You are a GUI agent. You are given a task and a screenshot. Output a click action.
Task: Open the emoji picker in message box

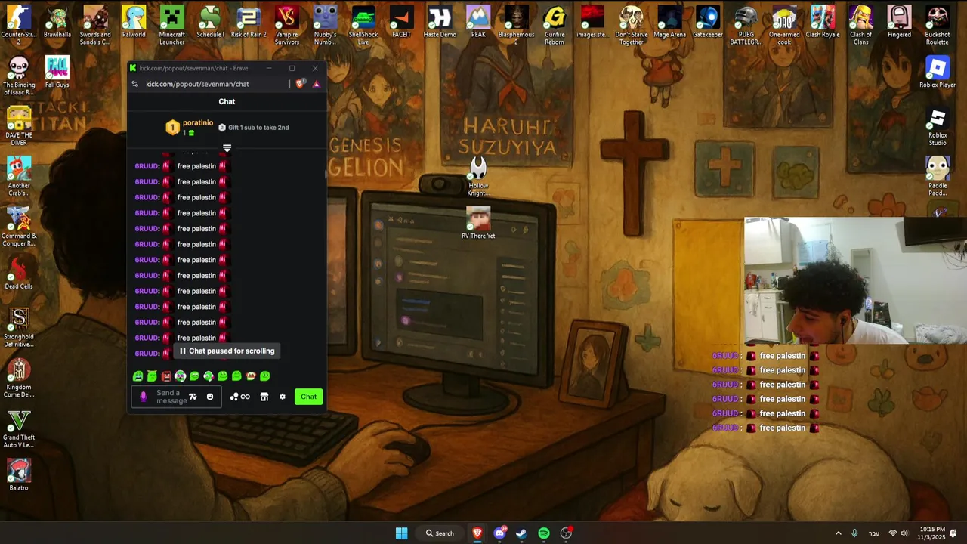(x=210, y=397)
